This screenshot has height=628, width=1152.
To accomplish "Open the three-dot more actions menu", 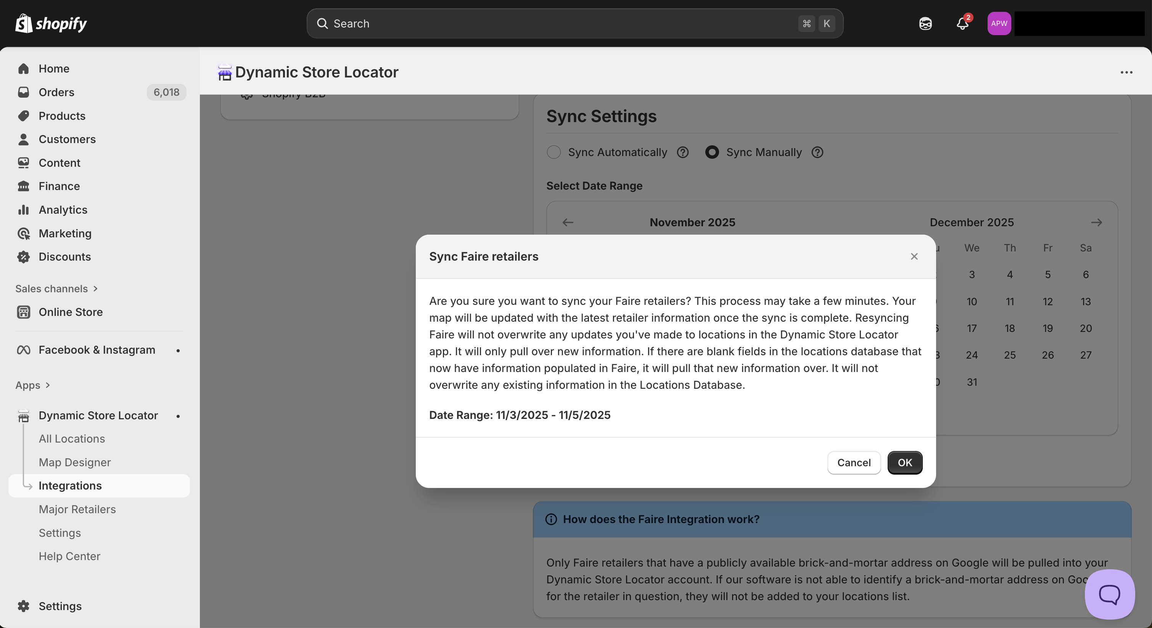I will tap(1126, 72).
